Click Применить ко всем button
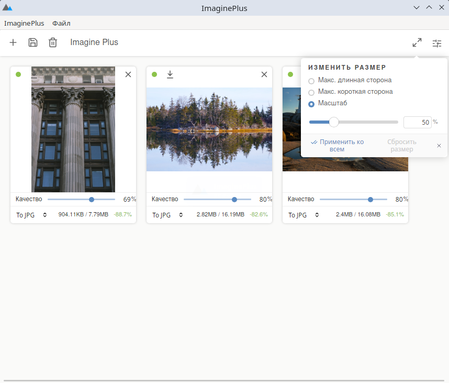Viewport: 449px width, 383px height. pyautogui.click(x=338, y=146)
